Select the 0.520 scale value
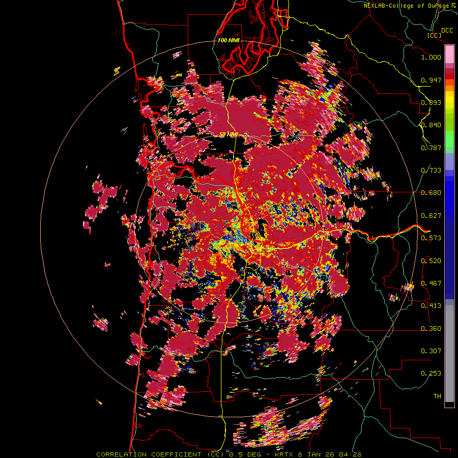Screen dimensions: 458x458 (431, 261)
